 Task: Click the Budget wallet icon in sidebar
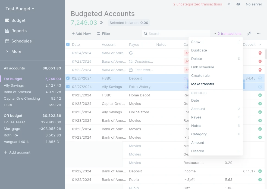(x=7, y=20)
